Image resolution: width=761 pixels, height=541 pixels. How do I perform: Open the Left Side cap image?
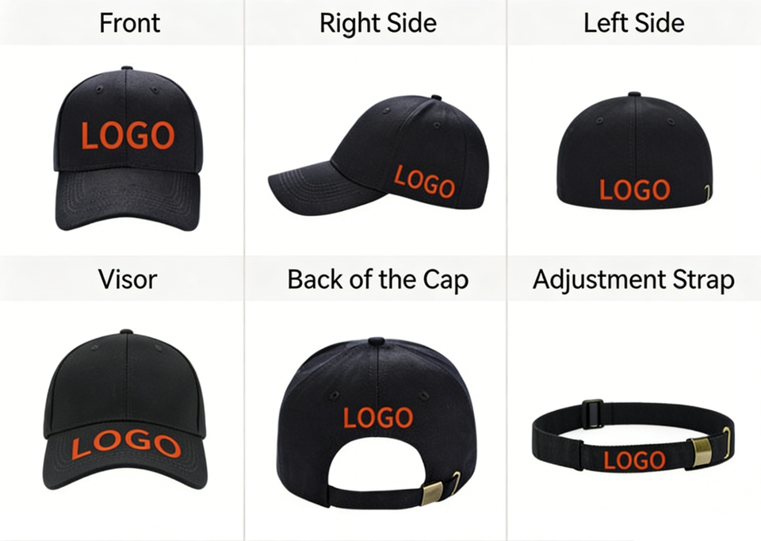click(634, 151)
